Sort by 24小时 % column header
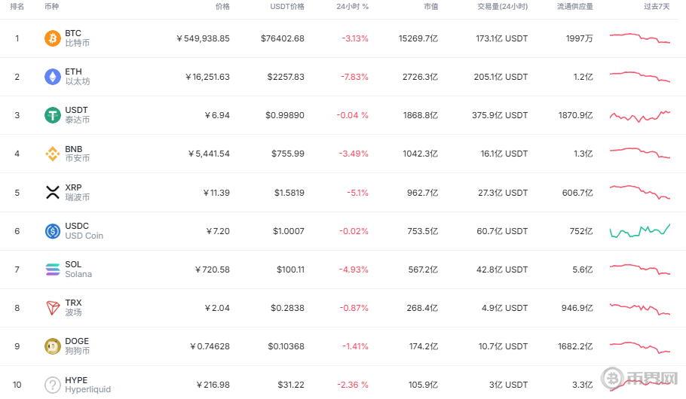Screen dimensions: 686x399 pyautogui.click(x=352, y=7)
